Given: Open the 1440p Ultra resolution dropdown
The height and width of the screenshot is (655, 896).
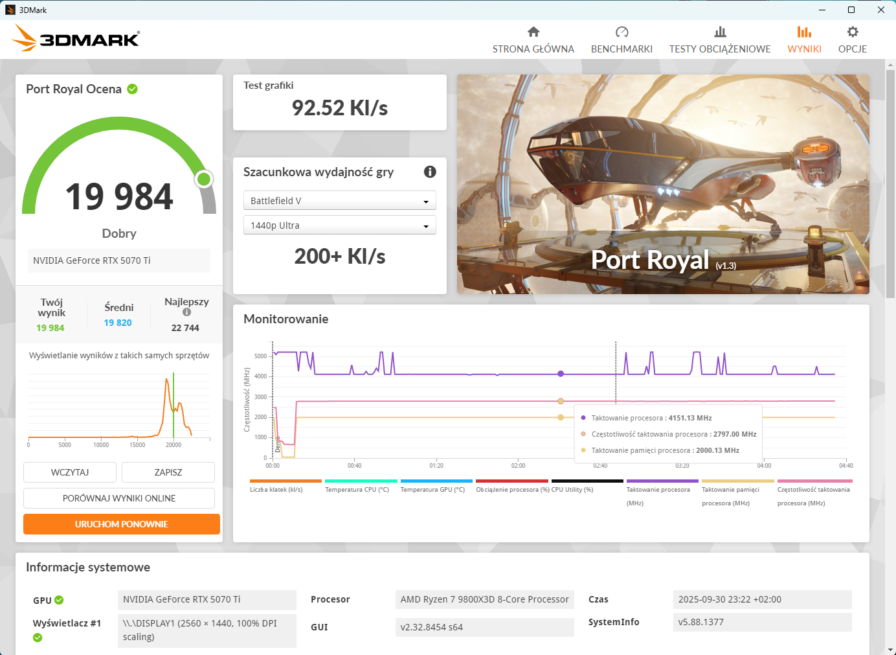Looking at the screenshot, I should coord(339,225).
